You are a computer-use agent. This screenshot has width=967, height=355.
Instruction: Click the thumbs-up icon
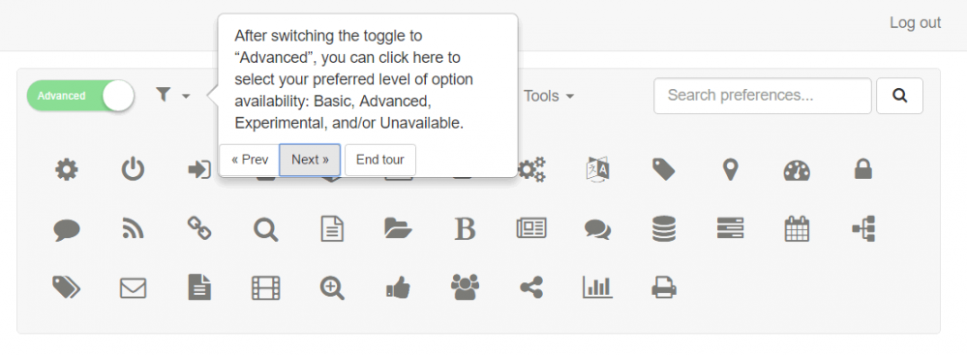point(398,288)
